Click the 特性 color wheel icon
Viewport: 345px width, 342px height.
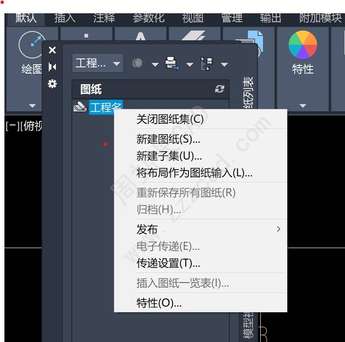point(303,45)
